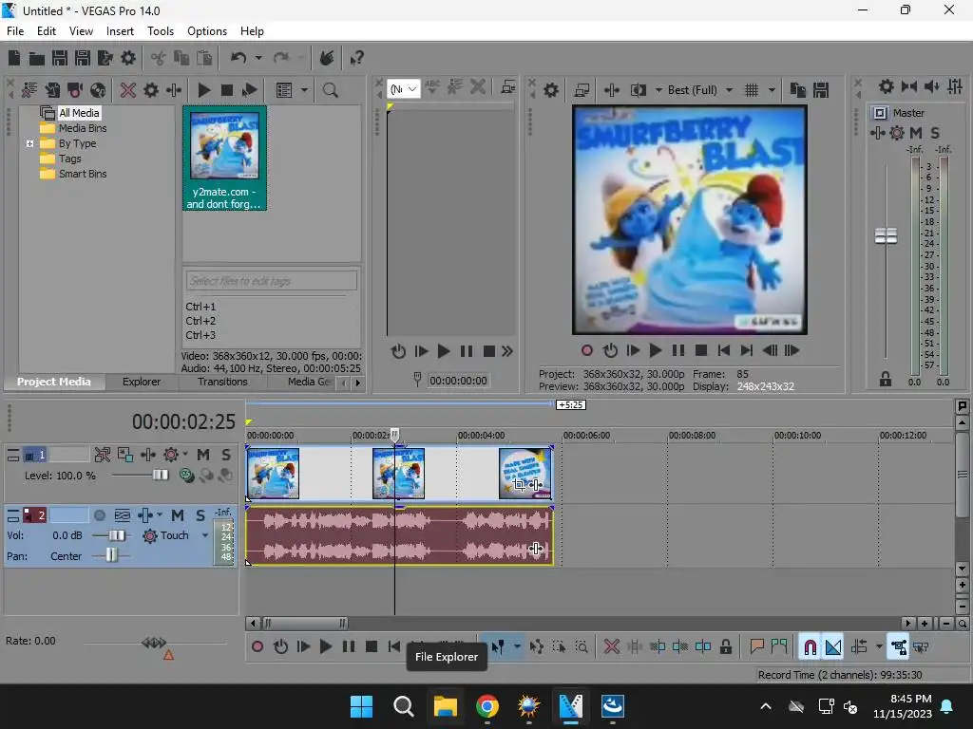Expand the By Type tree node
The image size is (973, 729).
click(x=29, y=144)
